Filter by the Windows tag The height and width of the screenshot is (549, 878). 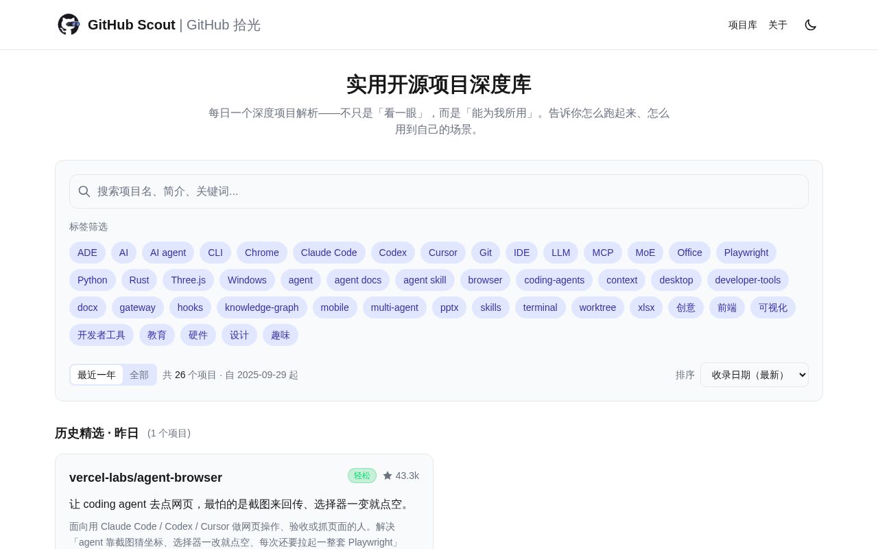pos(247,280)
